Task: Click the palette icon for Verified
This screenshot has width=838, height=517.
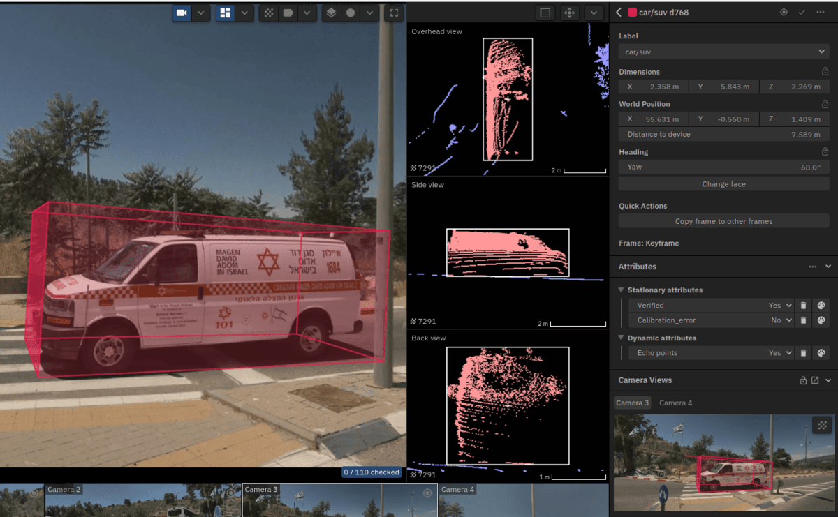Action: click(x=821, y=305)
